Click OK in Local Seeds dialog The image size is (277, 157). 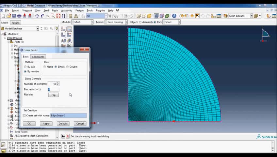(29, 124)
